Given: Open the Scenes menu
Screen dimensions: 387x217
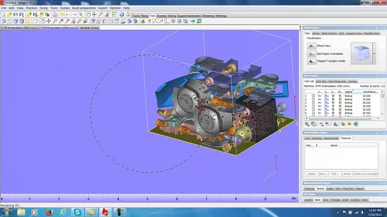Looking at the screenshot, I should tap(65, 8).
